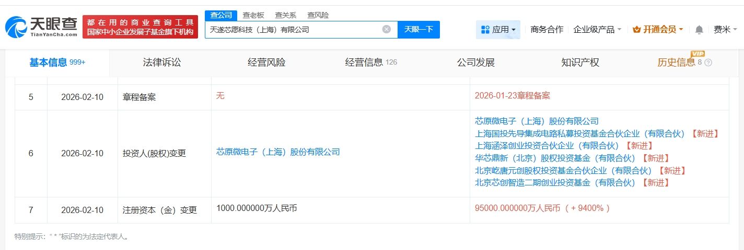Switch to the 经营信息 tab

[x=371, y=63]
